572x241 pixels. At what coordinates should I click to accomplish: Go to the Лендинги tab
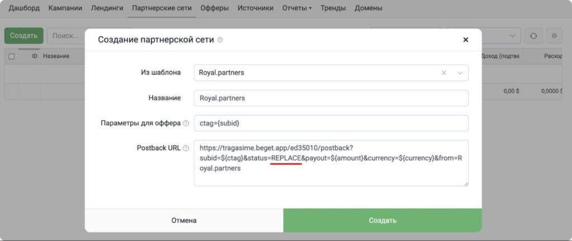[x=107, y=8]
